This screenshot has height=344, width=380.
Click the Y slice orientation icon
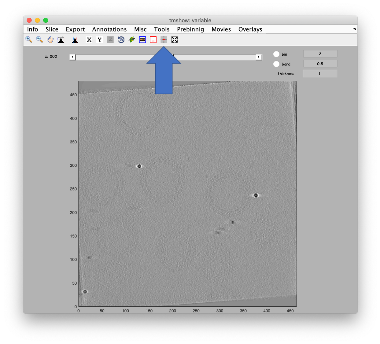point(99,39)
